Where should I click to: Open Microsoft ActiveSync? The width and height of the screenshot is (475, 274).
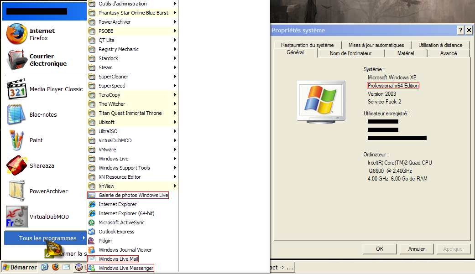click(133, 222)
